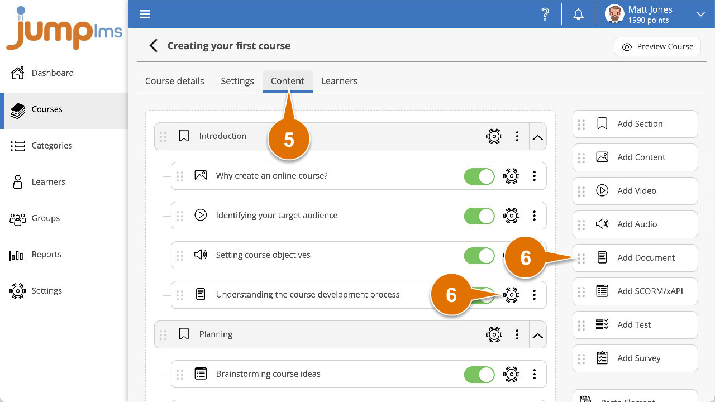The height and width of the screenshot is (402, 715).
Task: Open three-dot menu for Identifying your target audience
Action: coord(535,216)
